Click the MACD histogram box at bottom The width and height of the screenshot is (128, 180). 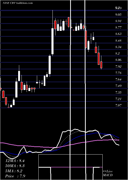pyautogui.click(x=70, y=167)
